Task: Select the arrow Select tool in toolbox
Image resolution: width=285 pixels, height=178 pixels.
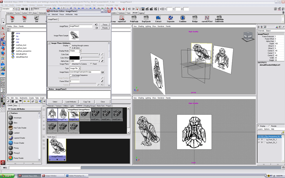Action: [3, 28]
